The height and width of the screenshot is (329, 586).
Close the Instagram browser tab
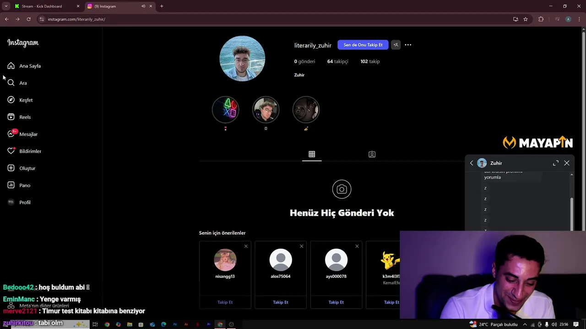tap(151, 6)
